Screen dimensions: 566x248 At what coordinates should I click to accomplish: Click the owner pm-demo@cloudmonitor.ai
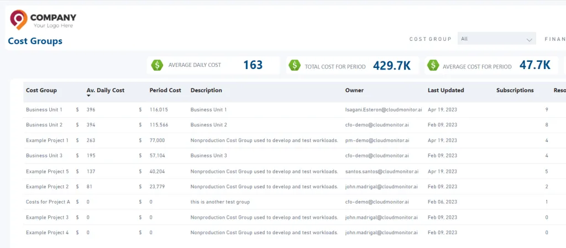377,140
